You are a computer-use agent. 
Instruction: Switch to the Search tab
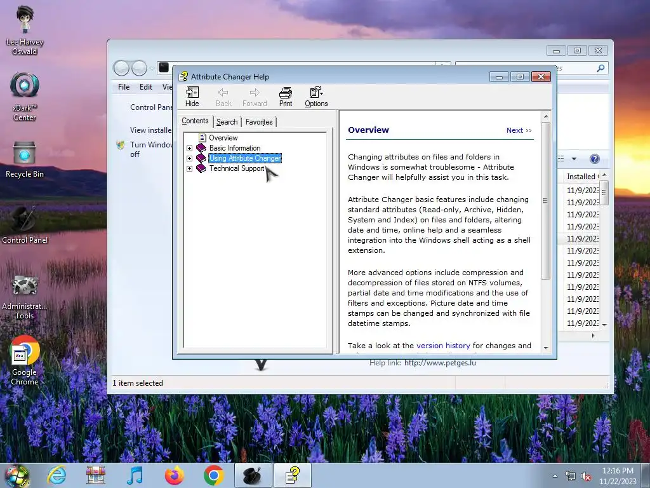click(227, 122)
